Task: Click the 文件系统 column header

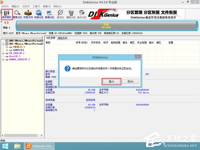Action: coord(96,43)
